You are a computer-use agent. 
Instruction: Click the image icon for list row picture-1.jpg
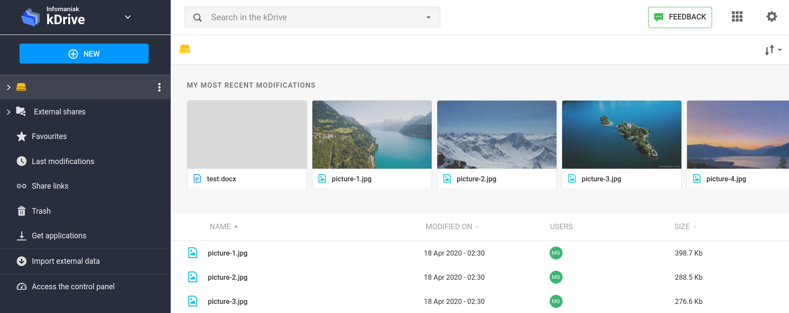coord(193,253)
